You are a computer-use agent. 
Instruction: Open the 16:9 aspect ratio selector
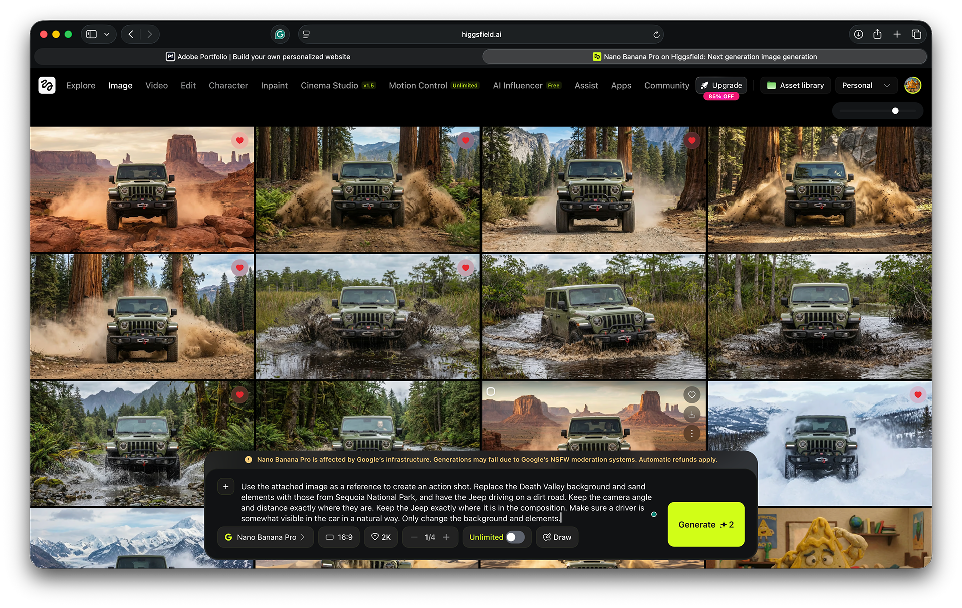tap(339, 537)
